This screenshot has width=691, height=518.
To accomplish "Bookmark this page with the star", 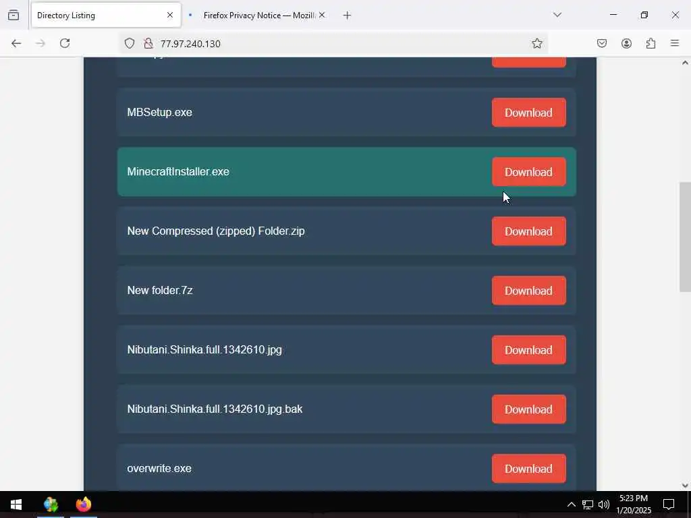I will click(x=536, y=43).
